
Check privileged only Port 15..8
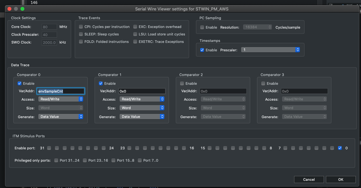[113, 161]
